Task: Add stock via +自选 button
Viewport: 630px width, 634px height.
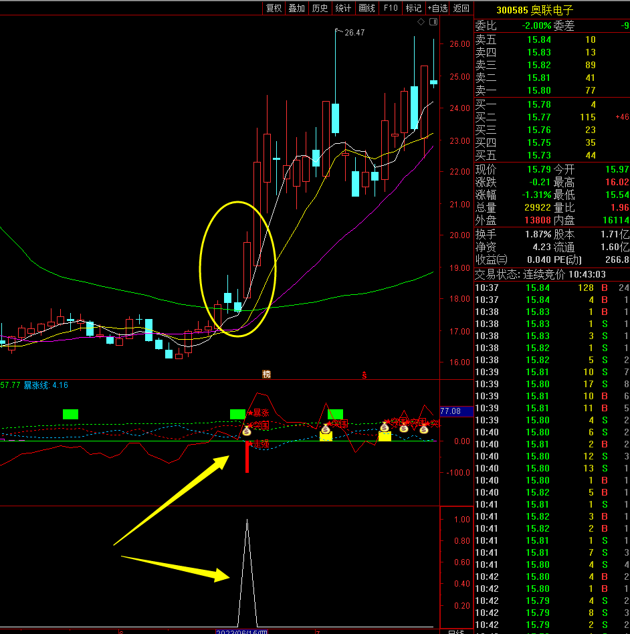Action: click(x=438, y=8)
